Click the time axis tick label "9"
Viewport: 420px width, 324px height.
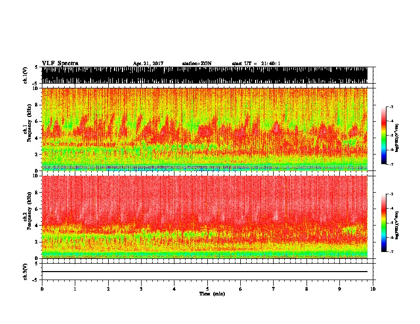tap(339, 289)
